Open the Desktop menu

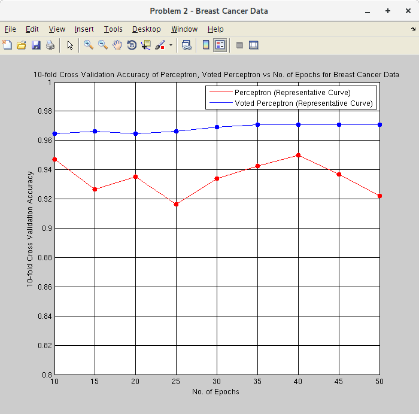pyautogui.click(x=147, y=29)
